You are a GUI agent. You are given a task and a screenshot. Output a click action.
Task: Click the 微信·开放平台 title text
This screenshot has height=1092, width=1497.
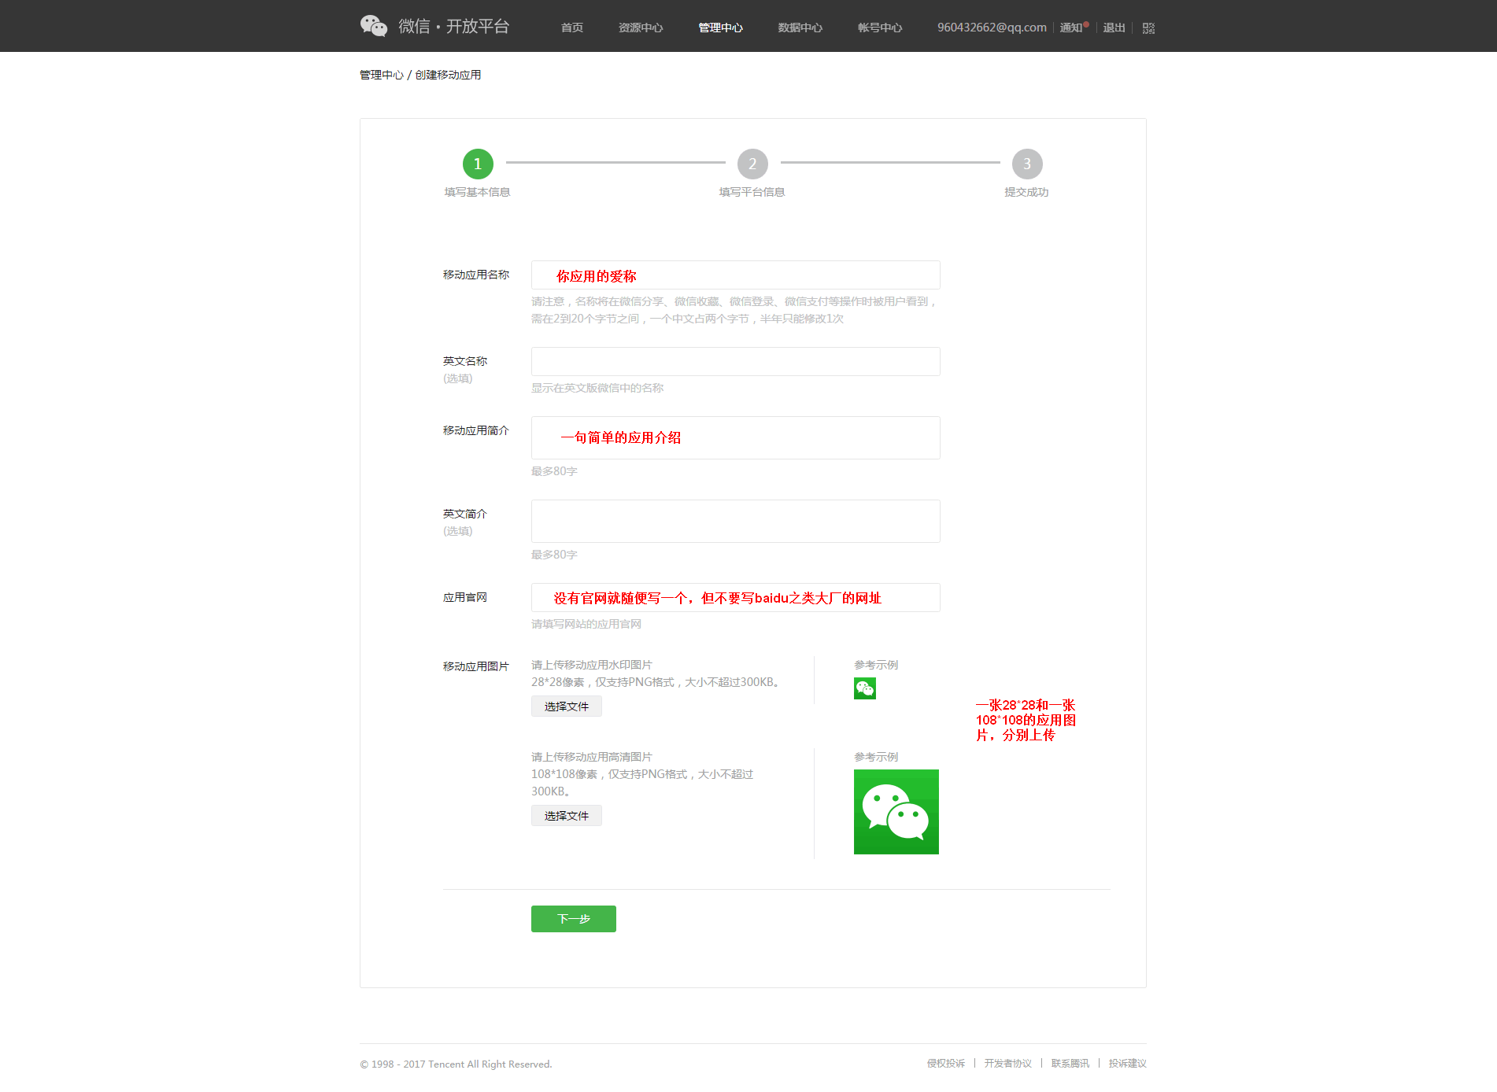453,26
